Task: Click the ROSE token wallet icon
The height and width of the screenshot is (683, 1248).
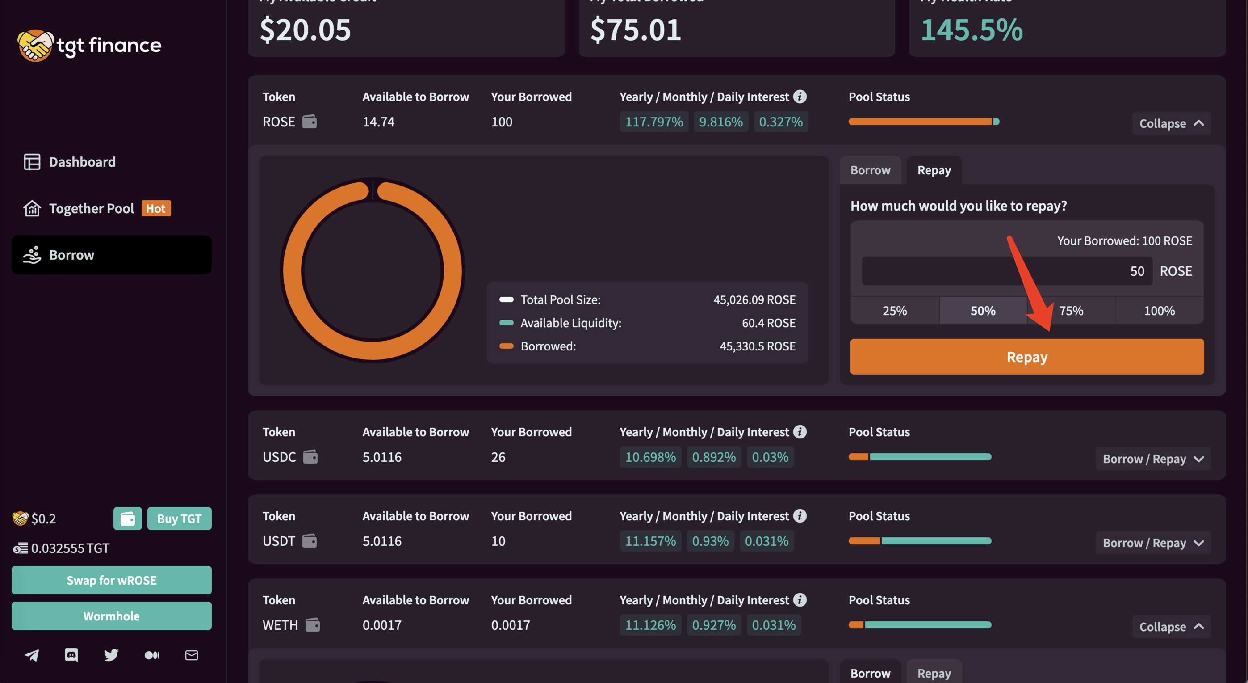Action: click(310, 121)
